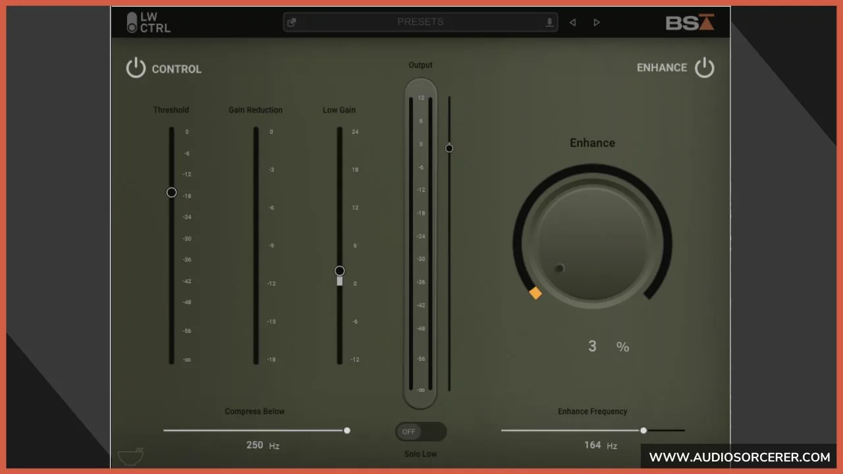Click the Threshold slider handle at -18

point(171,193)
